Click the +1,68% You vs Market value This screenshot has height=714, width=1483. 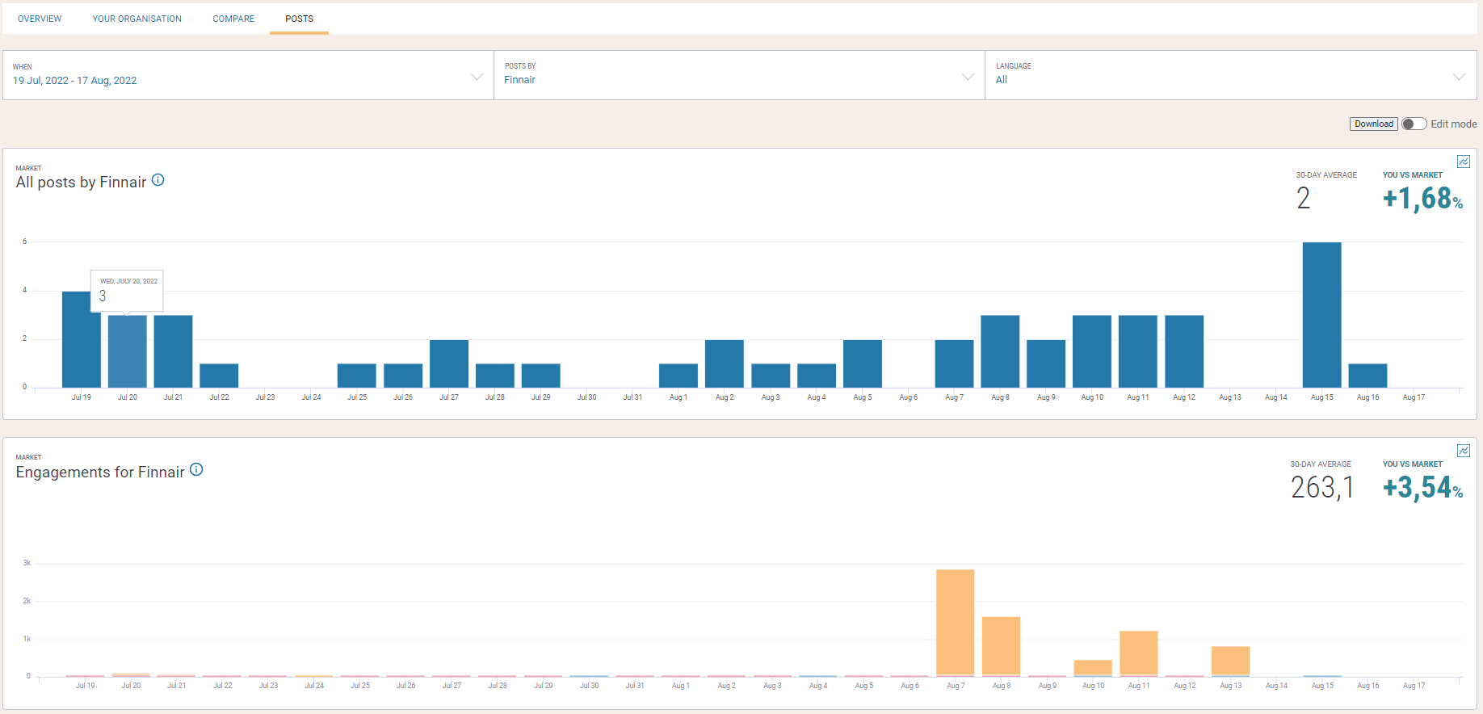click(1422, 198)
